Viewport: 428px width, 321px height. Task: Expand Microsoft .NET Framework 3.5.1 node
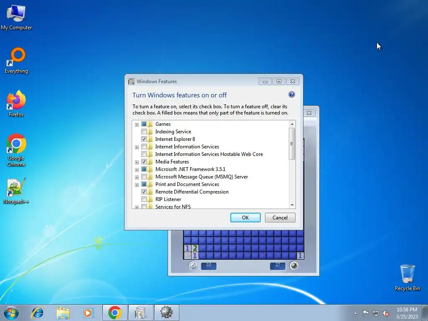click(137, 170)
